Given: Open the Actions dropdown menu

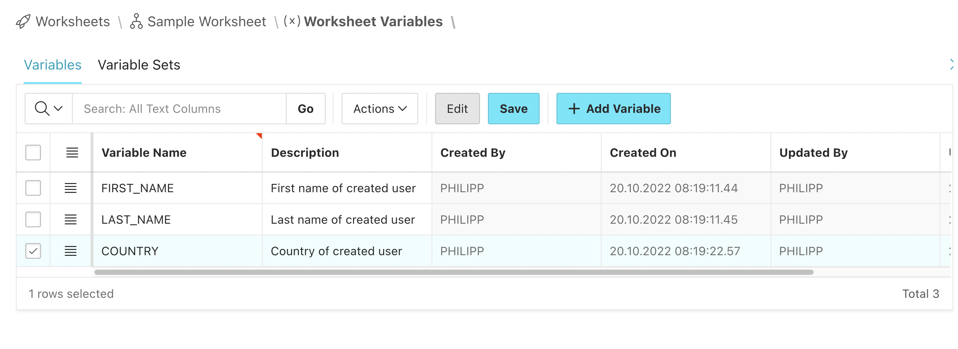Looking at the screenshot, I should pyautogui.click(x=379, y=109).
